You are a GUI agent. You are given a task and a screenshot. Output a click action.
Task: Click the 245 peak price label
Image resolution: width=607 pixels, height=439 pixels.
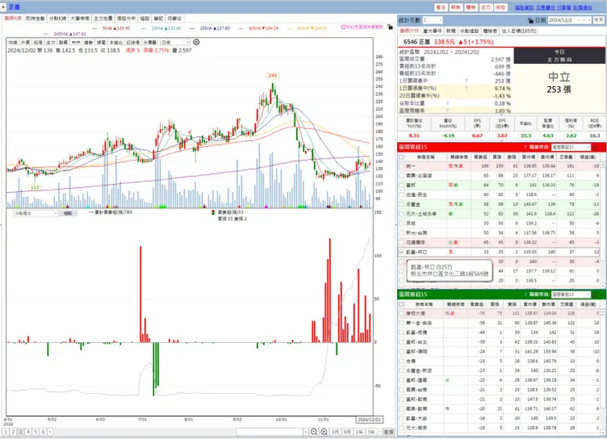tap(272, 75)
